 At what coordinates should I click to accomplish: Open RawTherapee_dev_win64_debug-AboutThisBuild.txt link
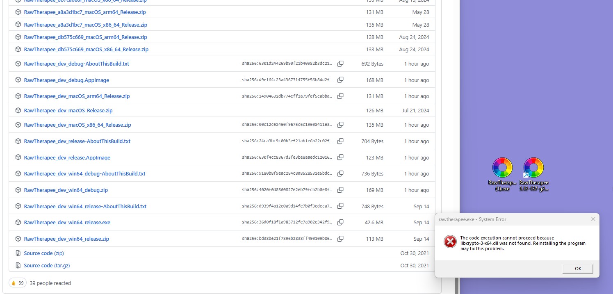(85, 174)
